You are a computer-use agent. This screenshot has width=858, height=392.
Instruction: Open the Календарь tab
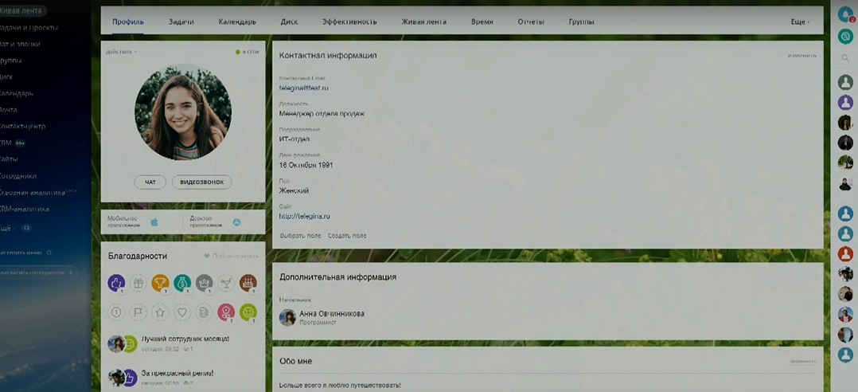click(x=237, y=22)
